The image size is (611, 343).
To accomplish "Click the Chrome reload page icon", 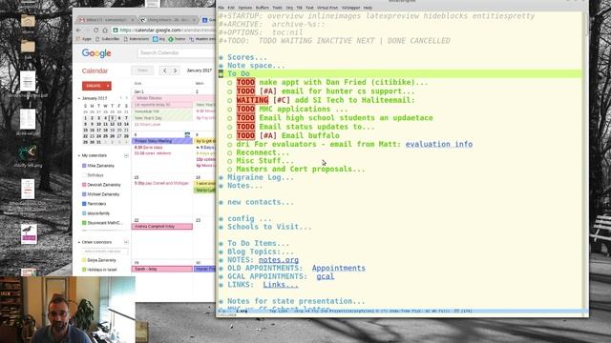I will coord(95,30).
